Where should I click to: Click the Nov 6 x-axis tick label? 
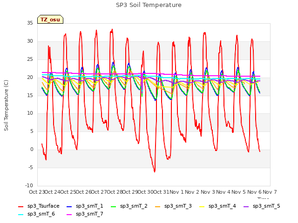click(x=254, y=192)
